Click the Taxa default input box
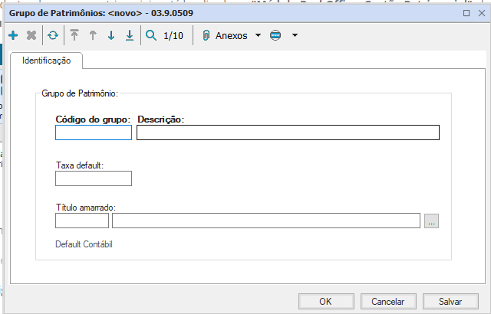The height and width of the screenshot is (314, 491). [94, 178]
